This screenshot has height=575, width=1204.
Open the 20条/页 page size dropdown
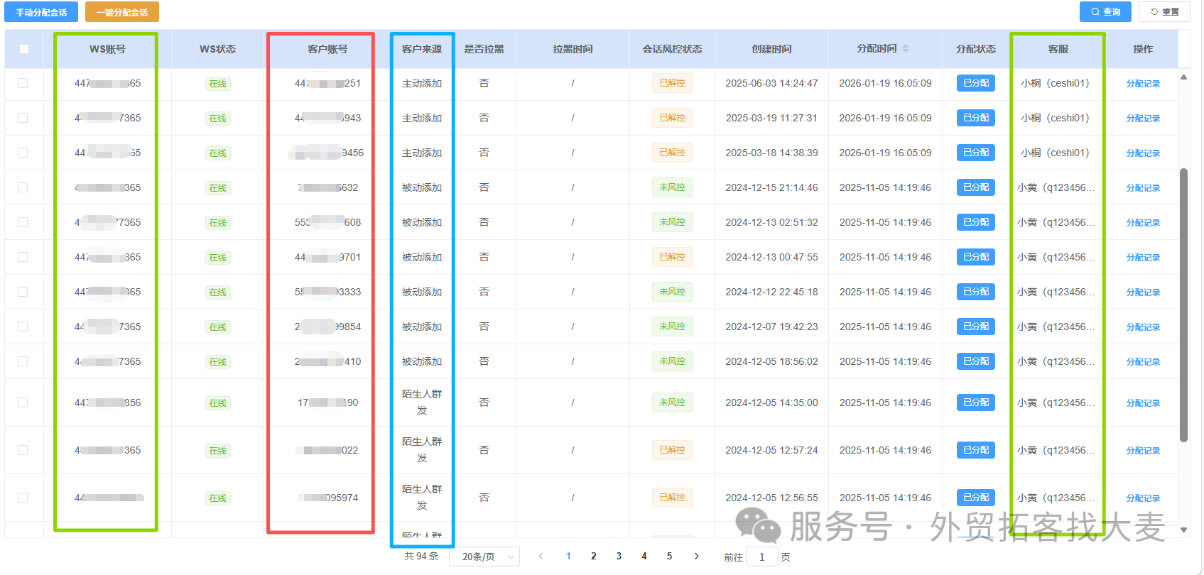pyautogui.click(x=484, y=557)
